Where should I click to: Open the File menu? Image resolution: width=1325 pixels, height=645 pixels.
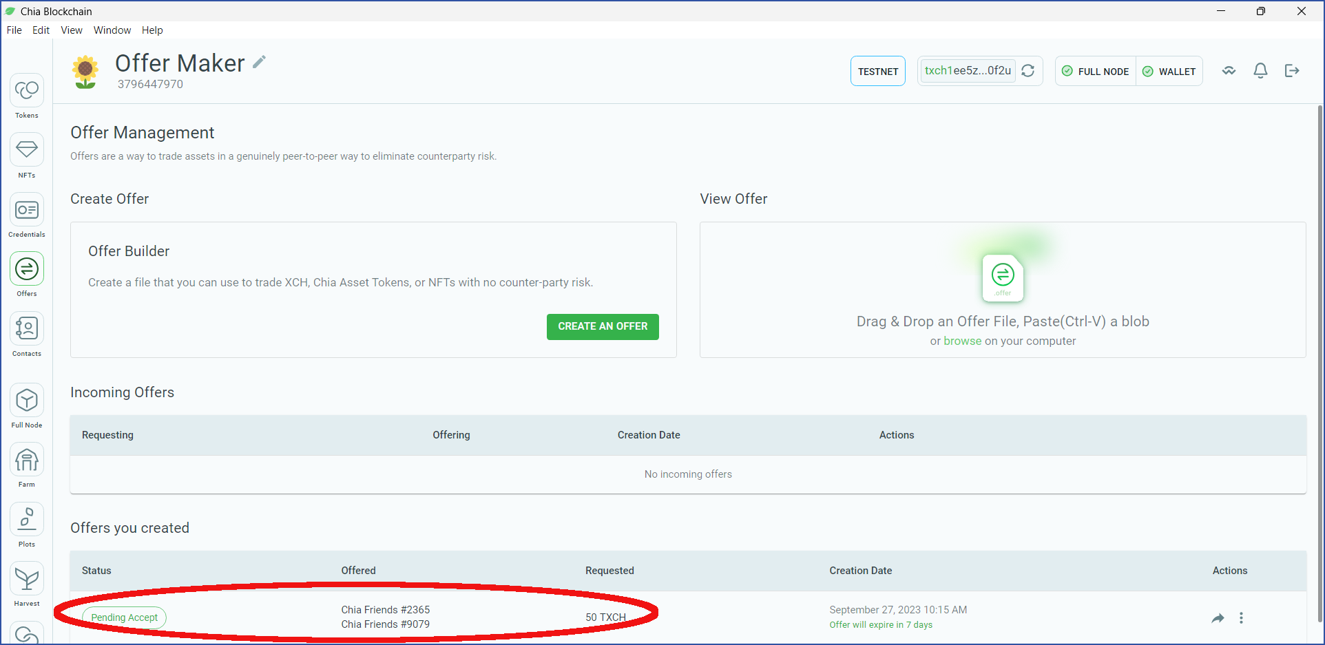coord(14,30)
